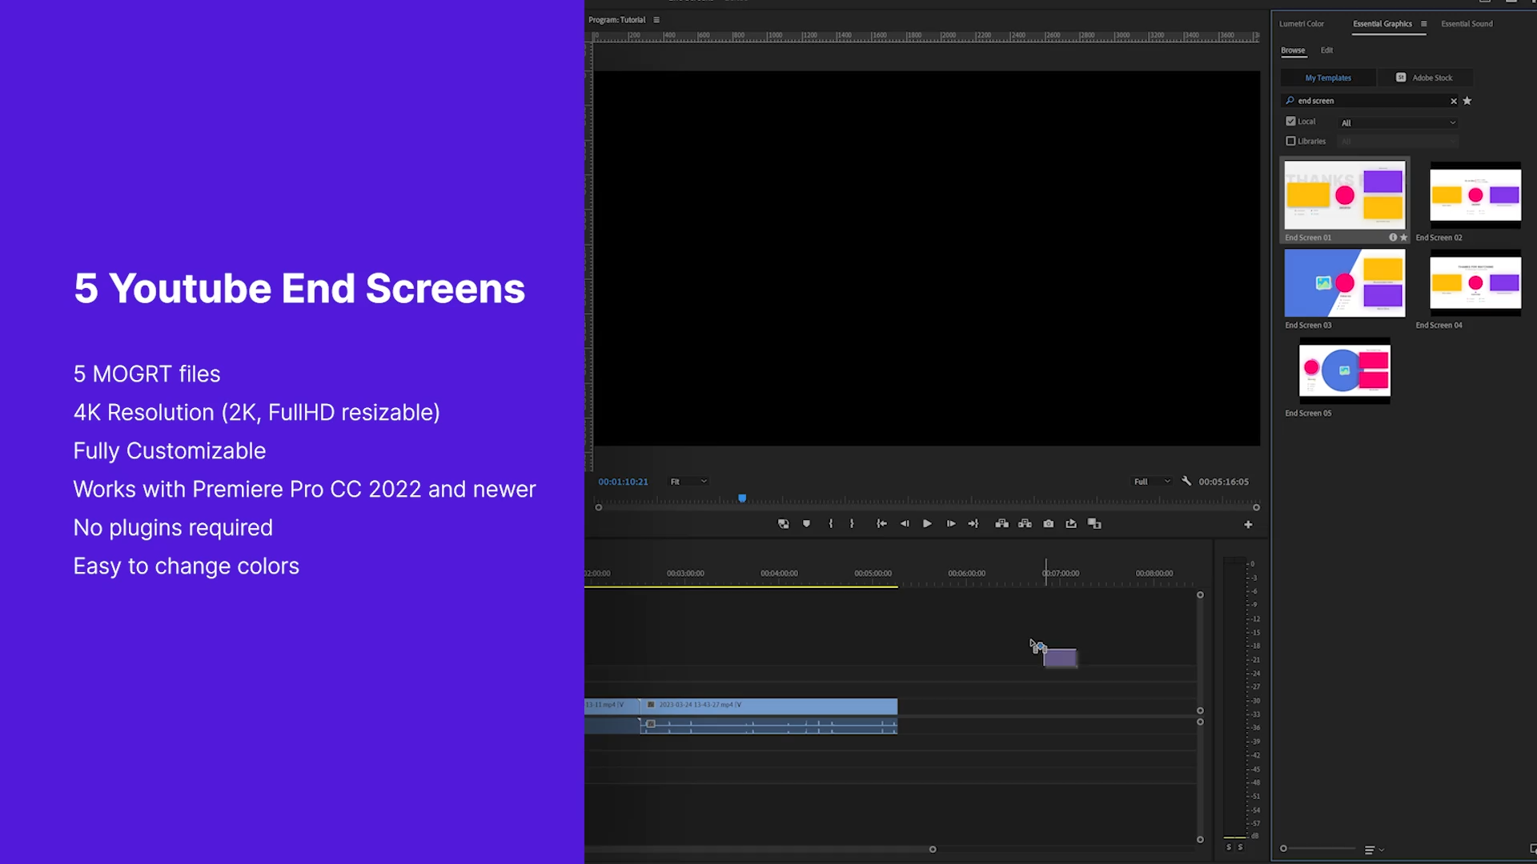The width and height of the screenshot is (1537, 864).
Task: Toggle the star icon next to the search field
Action: click(x=1467, y=101)
